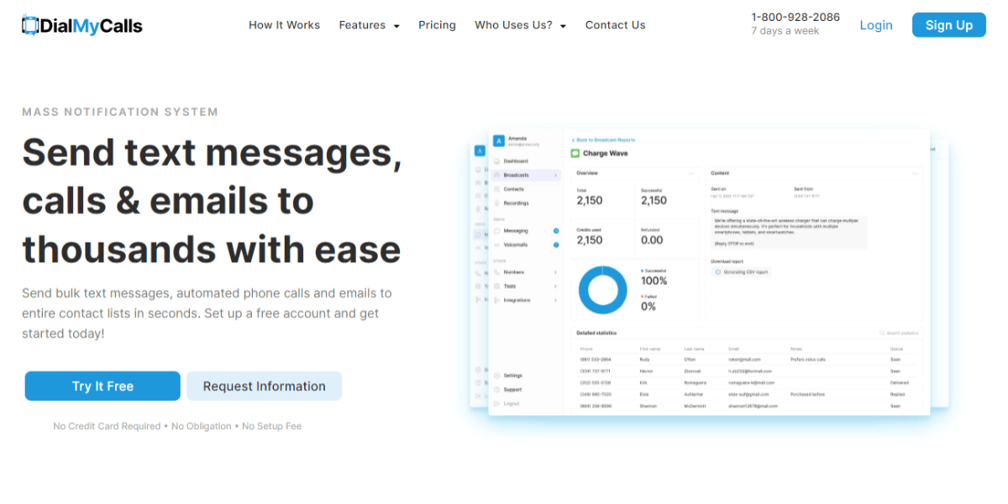Open the Who Uses Us? dropdown

tap(520, 25)
